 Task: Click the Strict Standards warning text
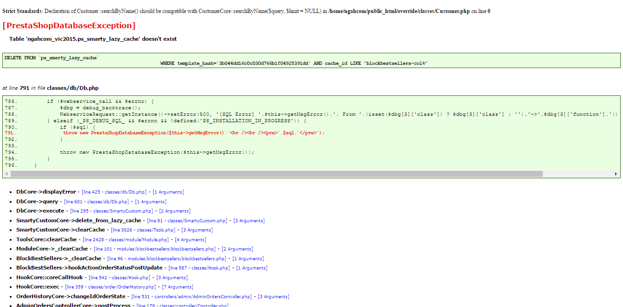pyautogui.click(x=246, y=11)
